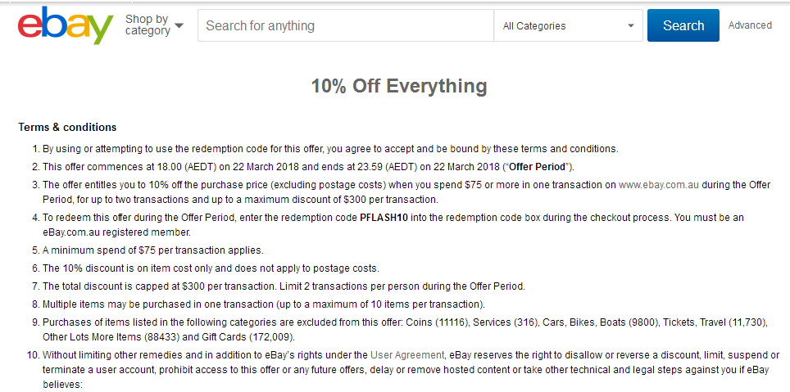Expand the All Categories dropdown

(568, 25)
